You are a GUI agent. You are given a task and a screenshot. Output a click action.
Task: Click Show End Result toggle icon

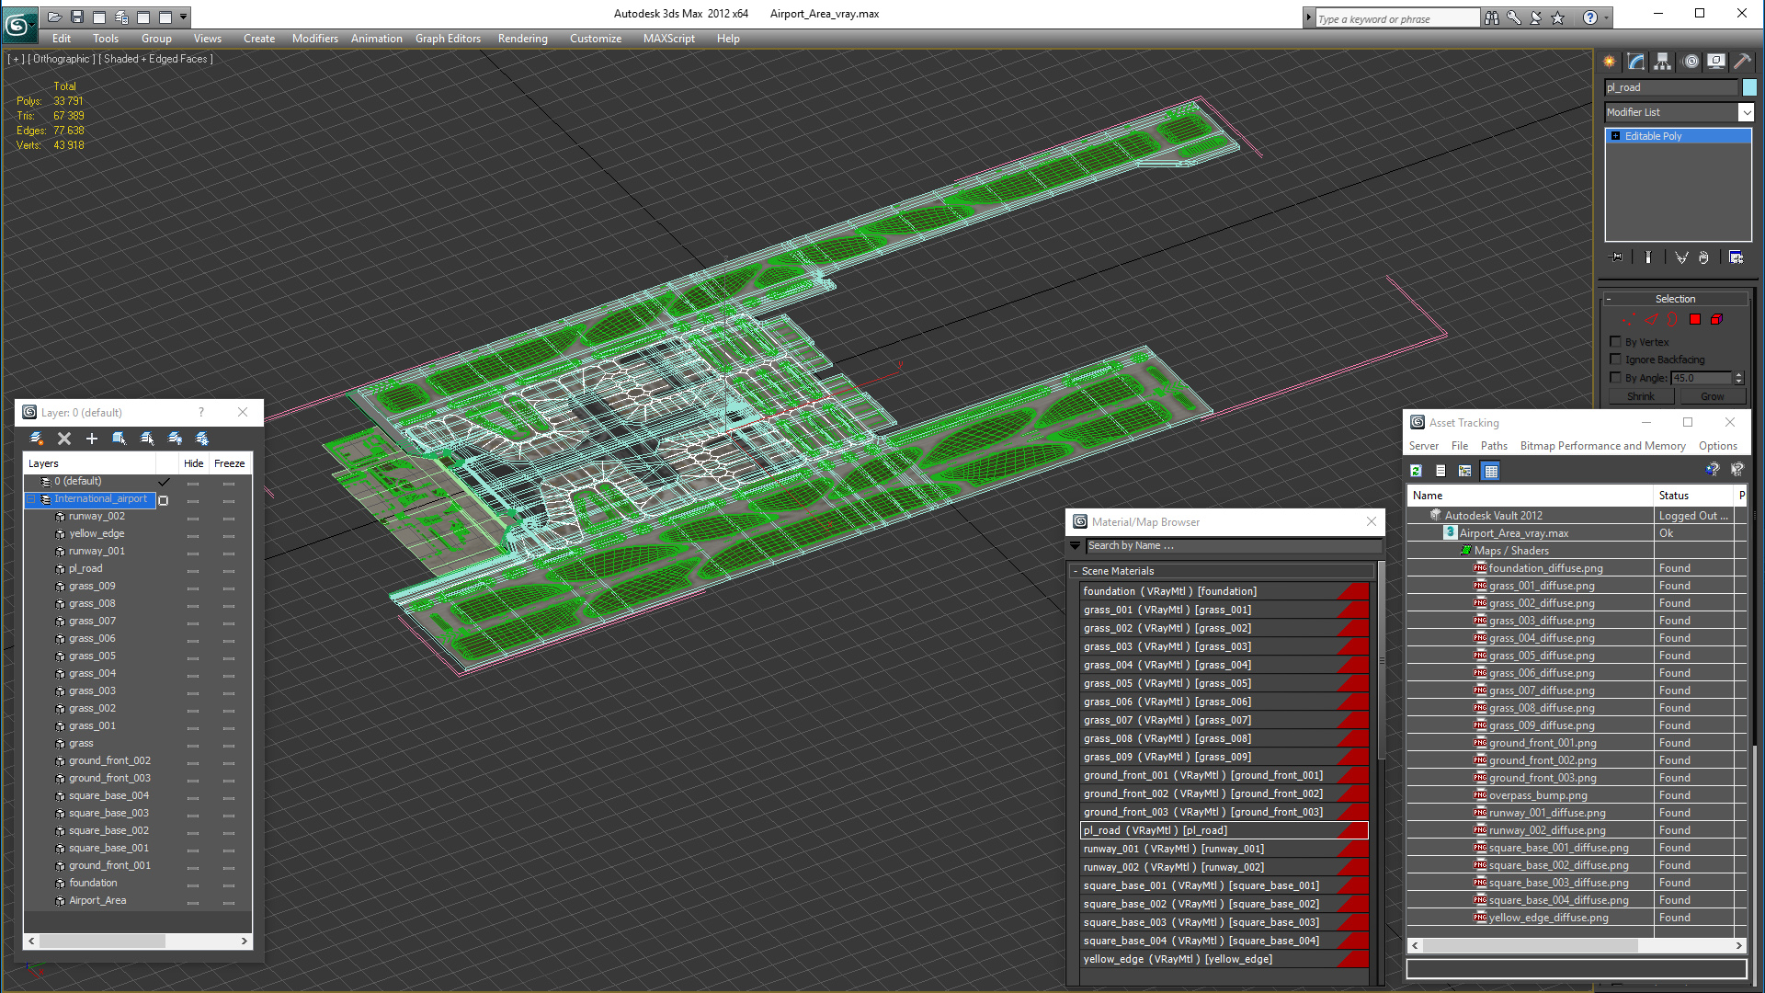click(x=1648, y=257)
